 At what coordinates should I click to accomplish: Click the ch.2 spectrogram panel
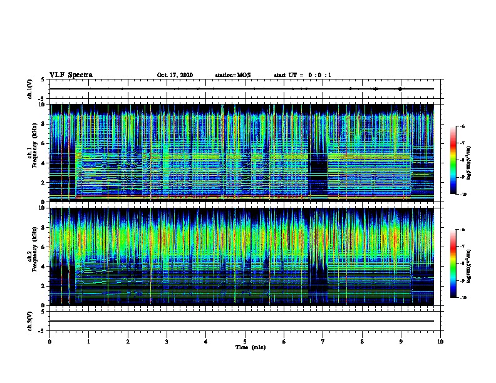click(x=242, y=257)
